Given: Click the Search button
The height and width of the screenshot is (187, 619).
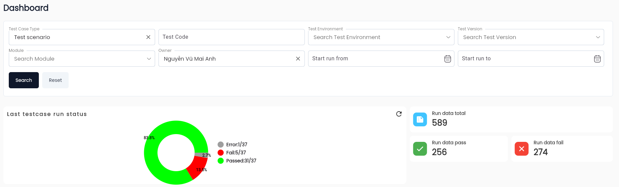Looking at the screenshot, I should pos(24,80).
